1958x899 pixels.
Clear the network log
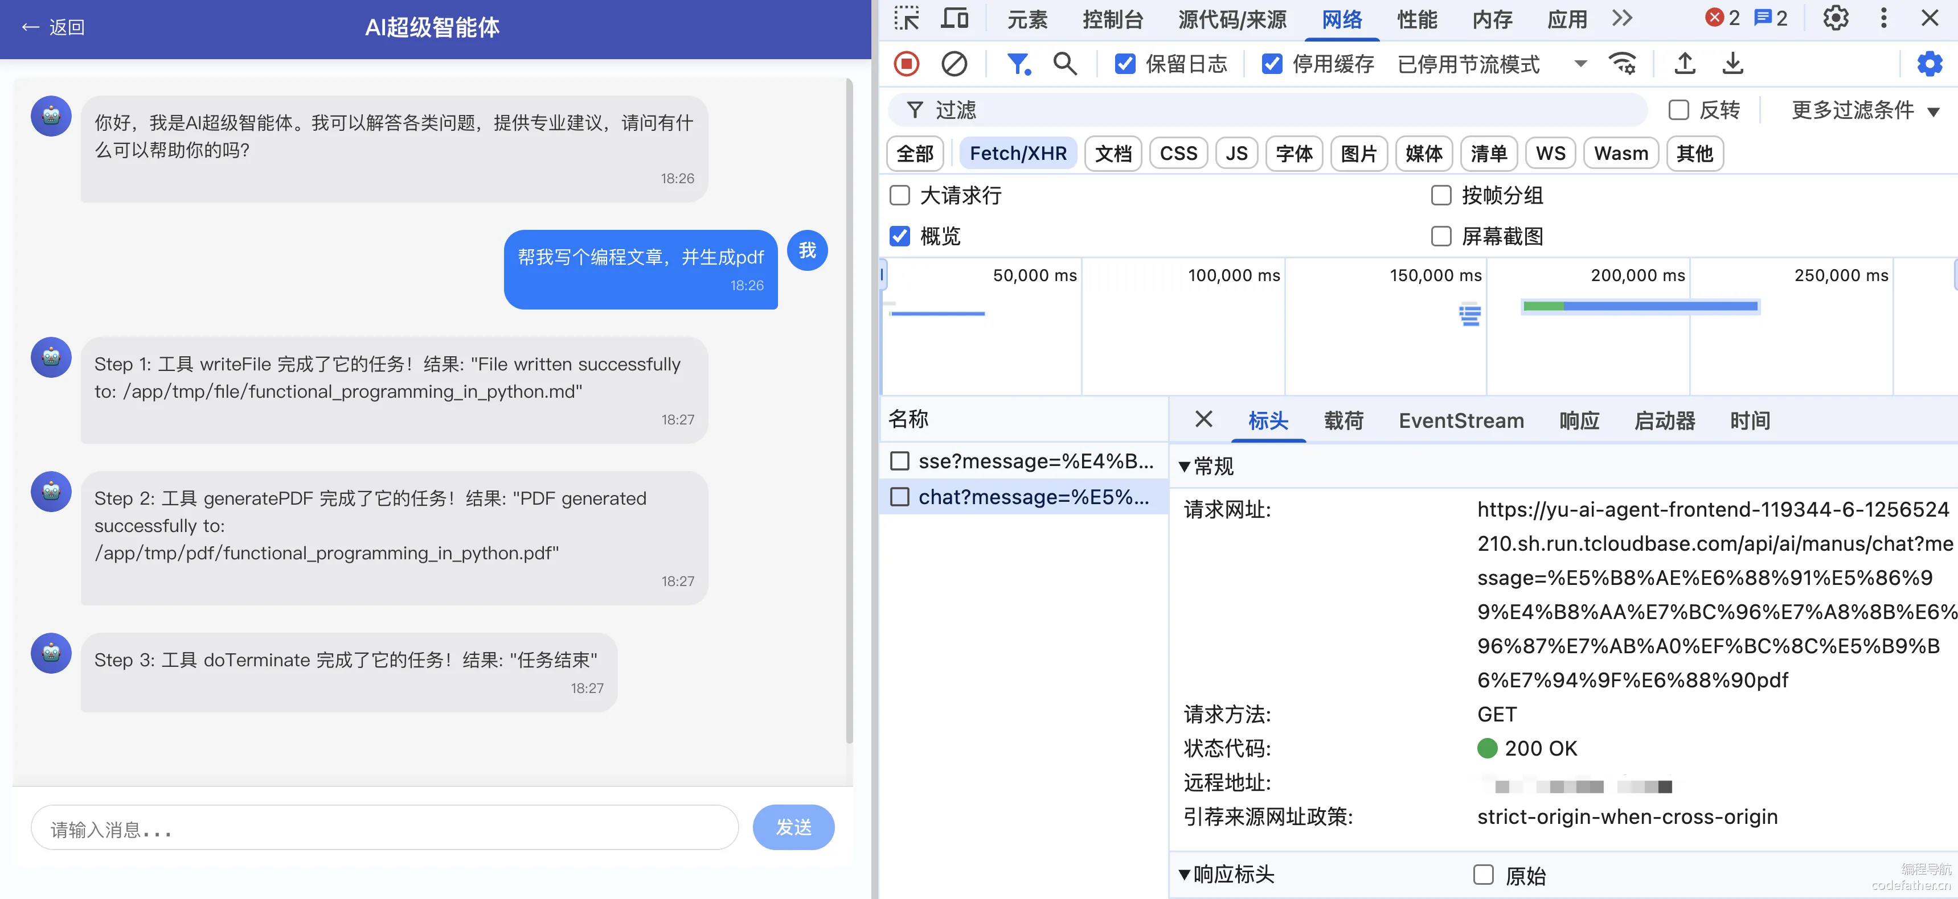pos(954,64)
